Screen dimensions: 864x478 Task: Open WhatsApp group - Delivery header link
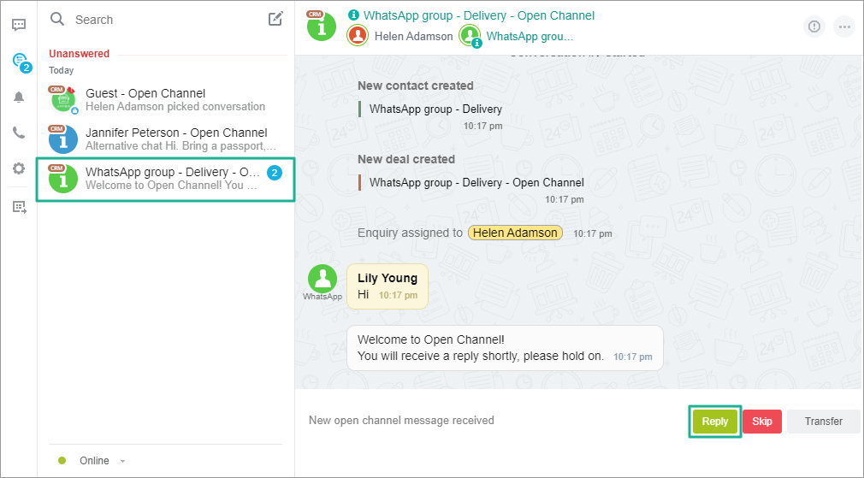[x=478, y=15]
